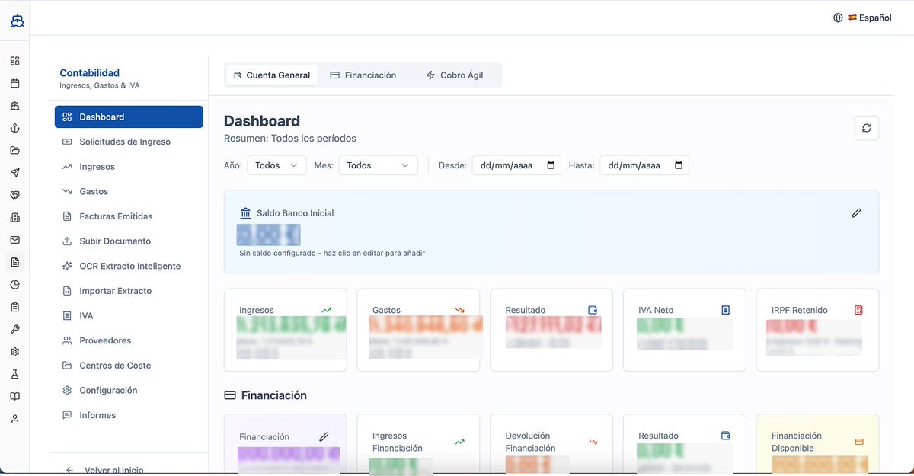914x476 pixels.
Task: Open OCR Extracto Inteligente
Action: point(129,266)
